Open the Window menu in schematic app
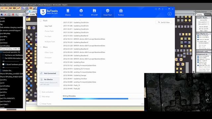212x119 pixels. point(57,5)
